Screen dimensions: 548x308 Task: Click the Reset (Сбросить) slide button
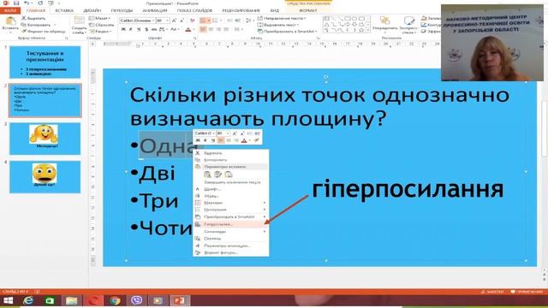tap(102, 25)
